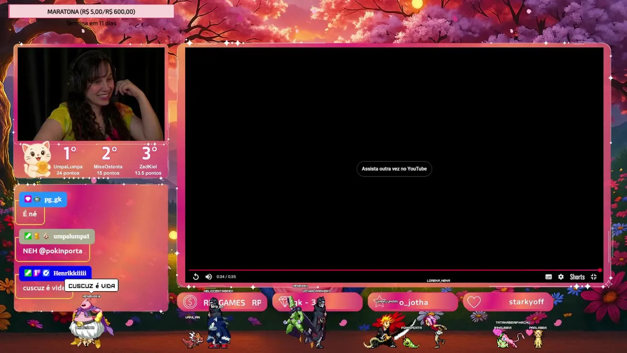The height and width of the screenshot is (353, 627).
Task: Click the cat mascot ranking icon
Action: (37, 159)
